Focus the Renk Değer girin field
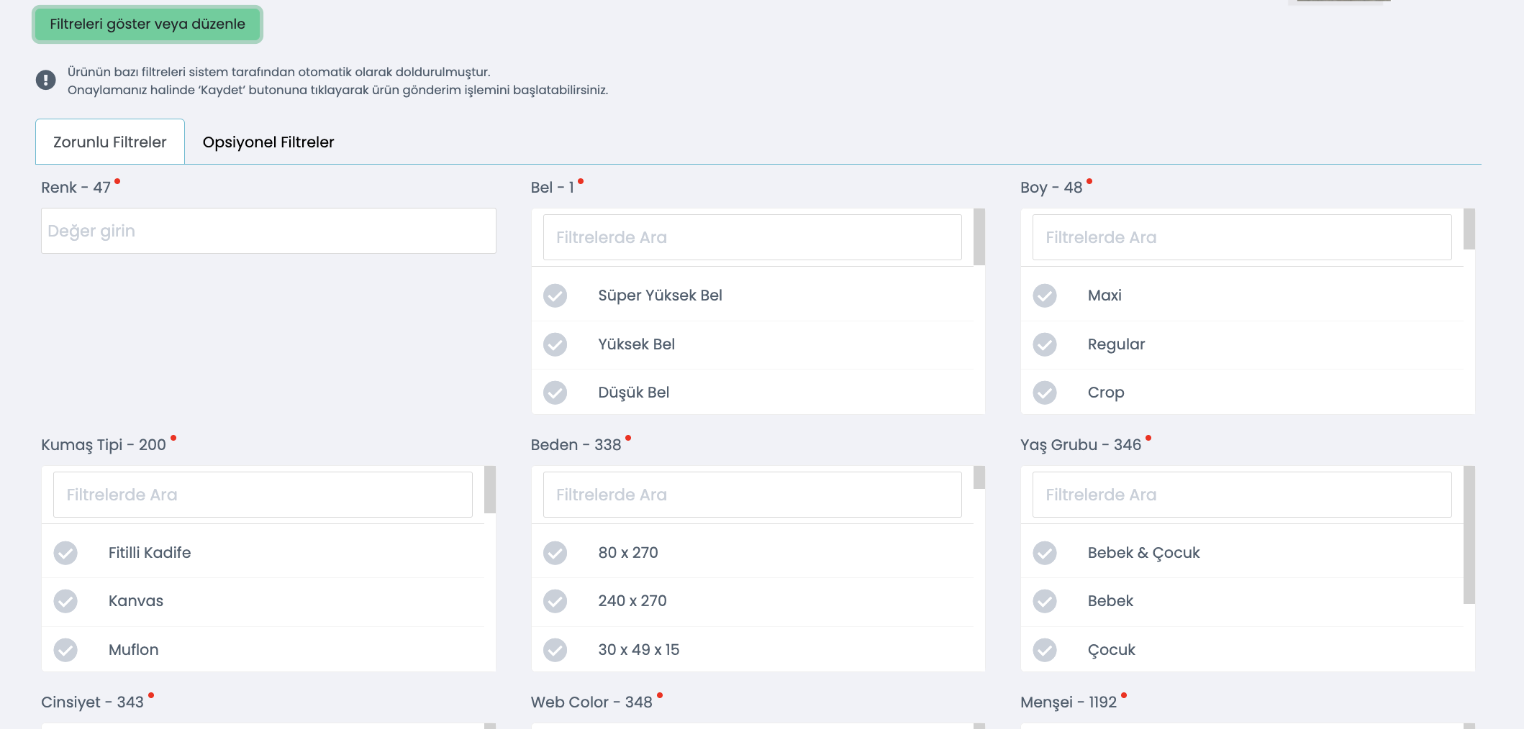The image size is (1524, 729). point(268,231)
